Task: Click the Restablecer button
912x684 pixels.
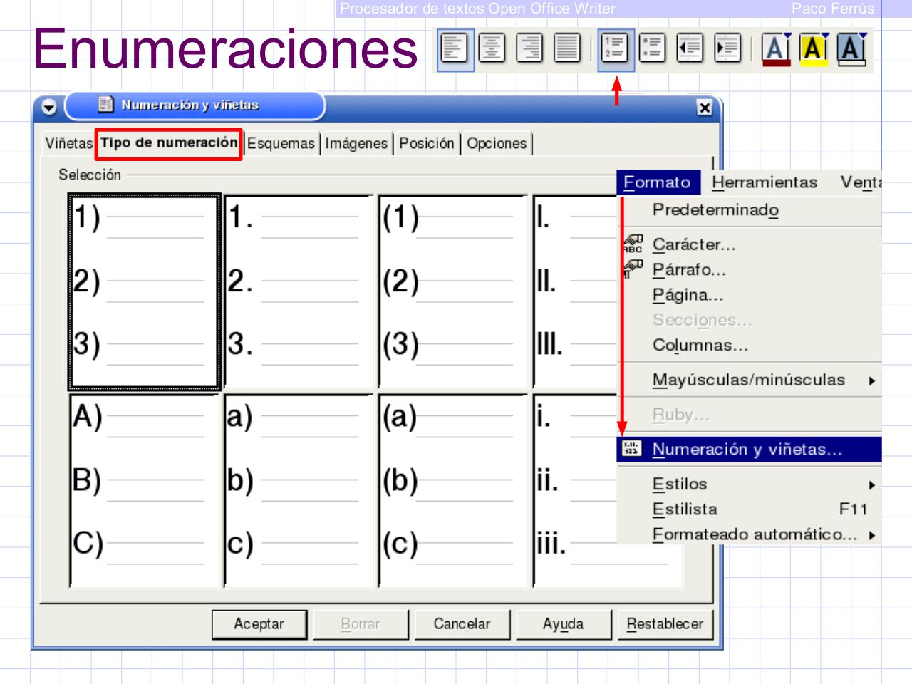Action: [665, 623]
